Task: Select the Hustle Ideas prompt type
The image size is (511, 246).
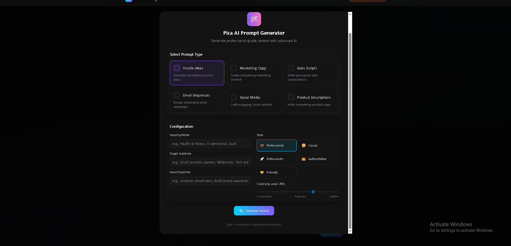Action: (197, 73)
